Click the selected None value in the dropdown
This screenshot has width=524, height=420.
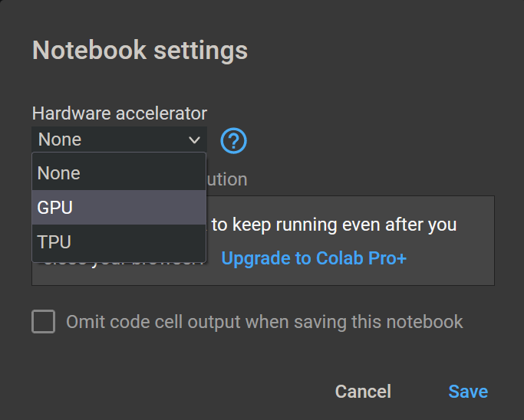tap(60, 139)
